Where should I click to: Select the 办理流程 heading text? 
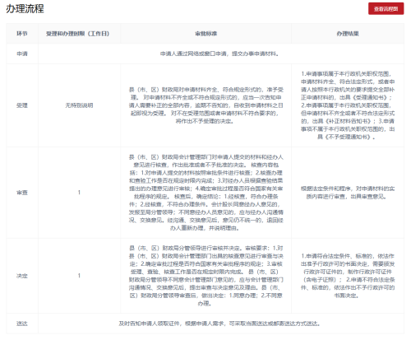coord(25,9)
